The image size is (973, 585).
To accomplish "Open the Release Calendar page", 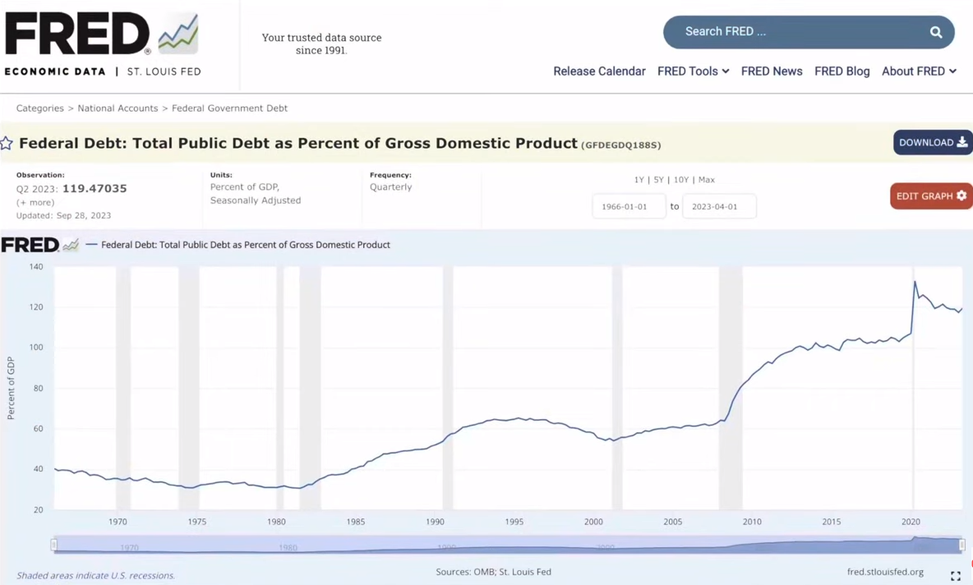I will coord(599,71).
